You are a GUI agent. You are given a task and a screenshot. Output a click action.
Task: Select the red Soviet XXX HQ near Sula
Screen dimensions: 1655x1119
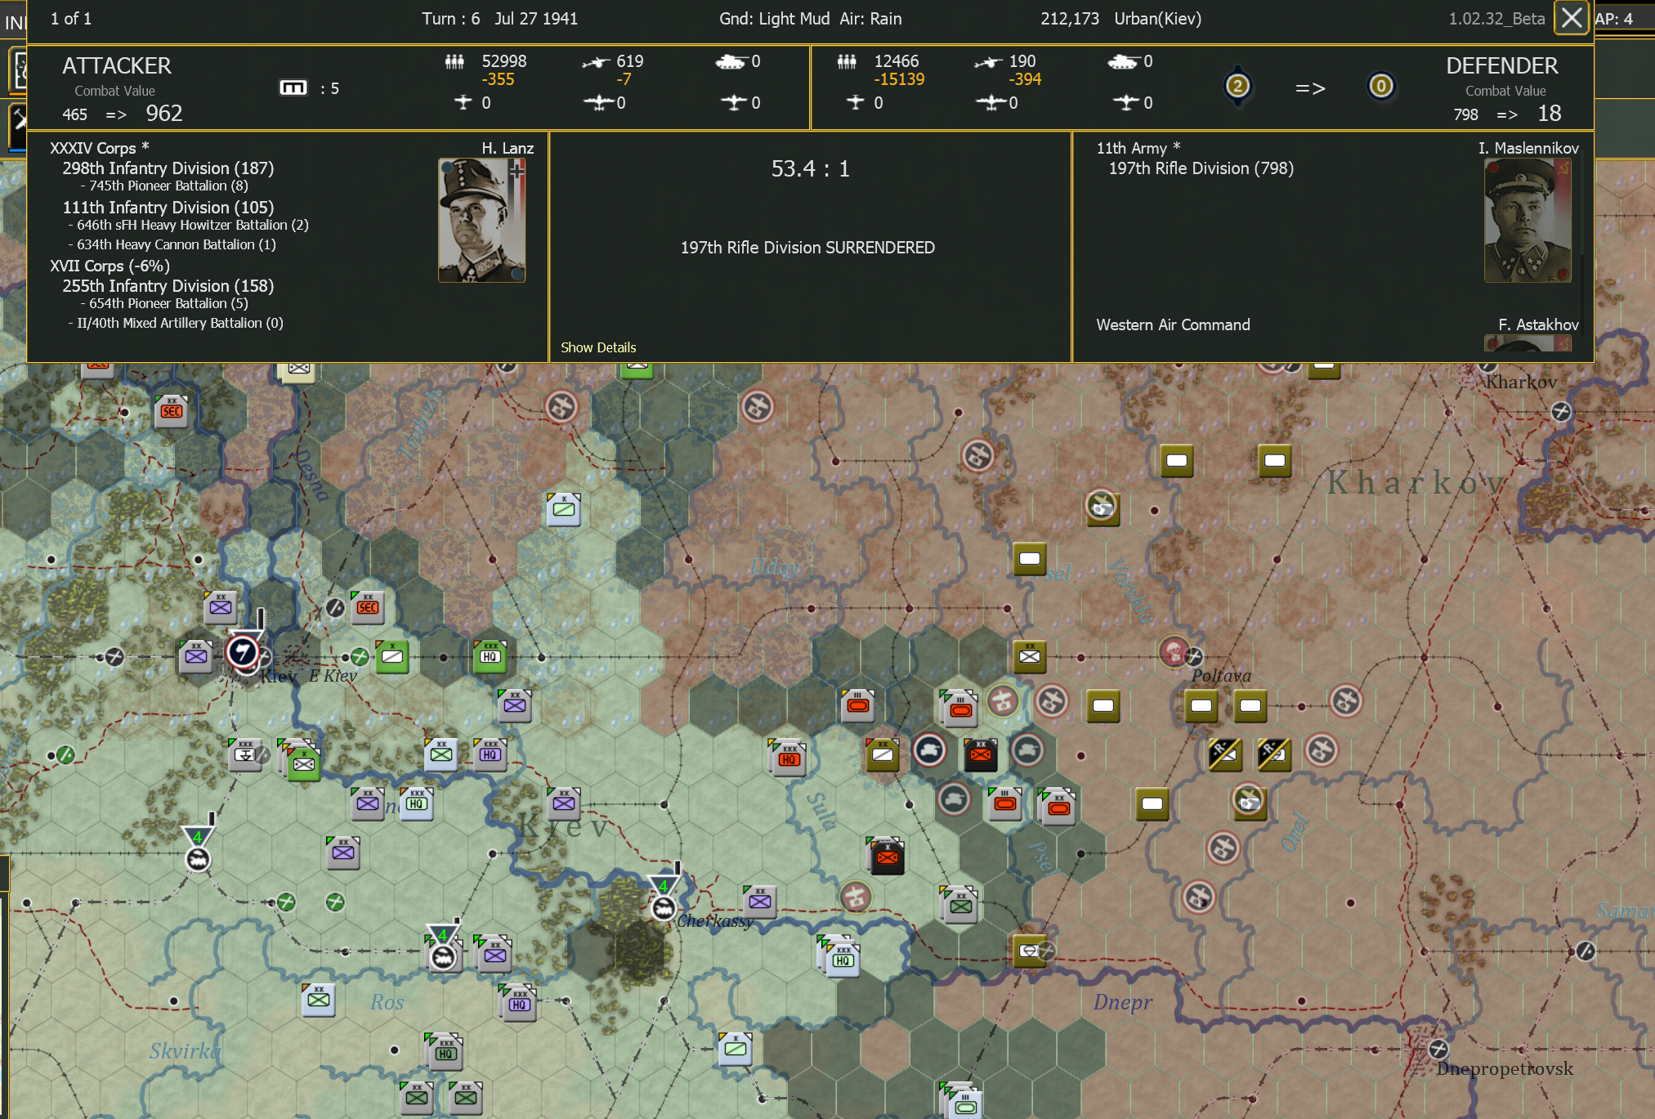click(788, 758)
